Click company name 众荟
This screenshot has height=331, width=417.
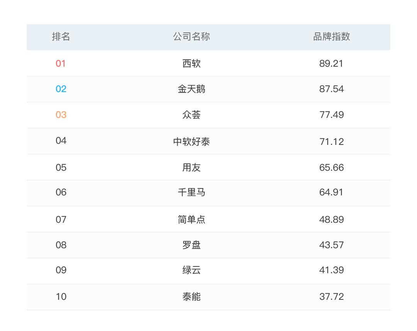coord(191,115)
